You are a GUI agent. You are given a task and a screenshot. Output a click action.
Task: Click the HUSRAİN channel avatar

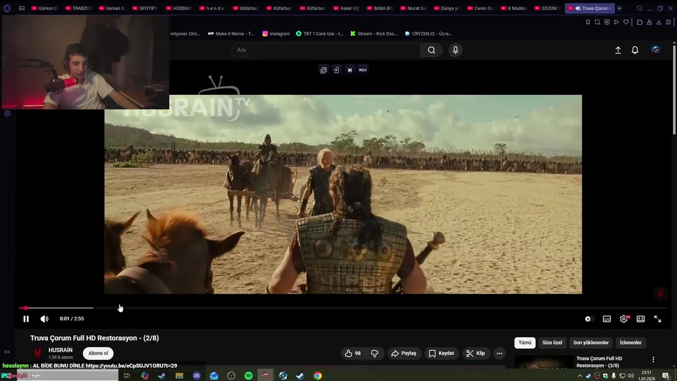[x=38, y=353]
